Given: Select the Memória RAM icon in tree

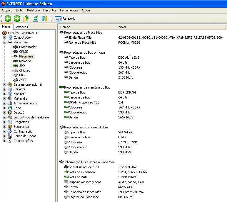Looking at the screenshot, I should [16, 61].
